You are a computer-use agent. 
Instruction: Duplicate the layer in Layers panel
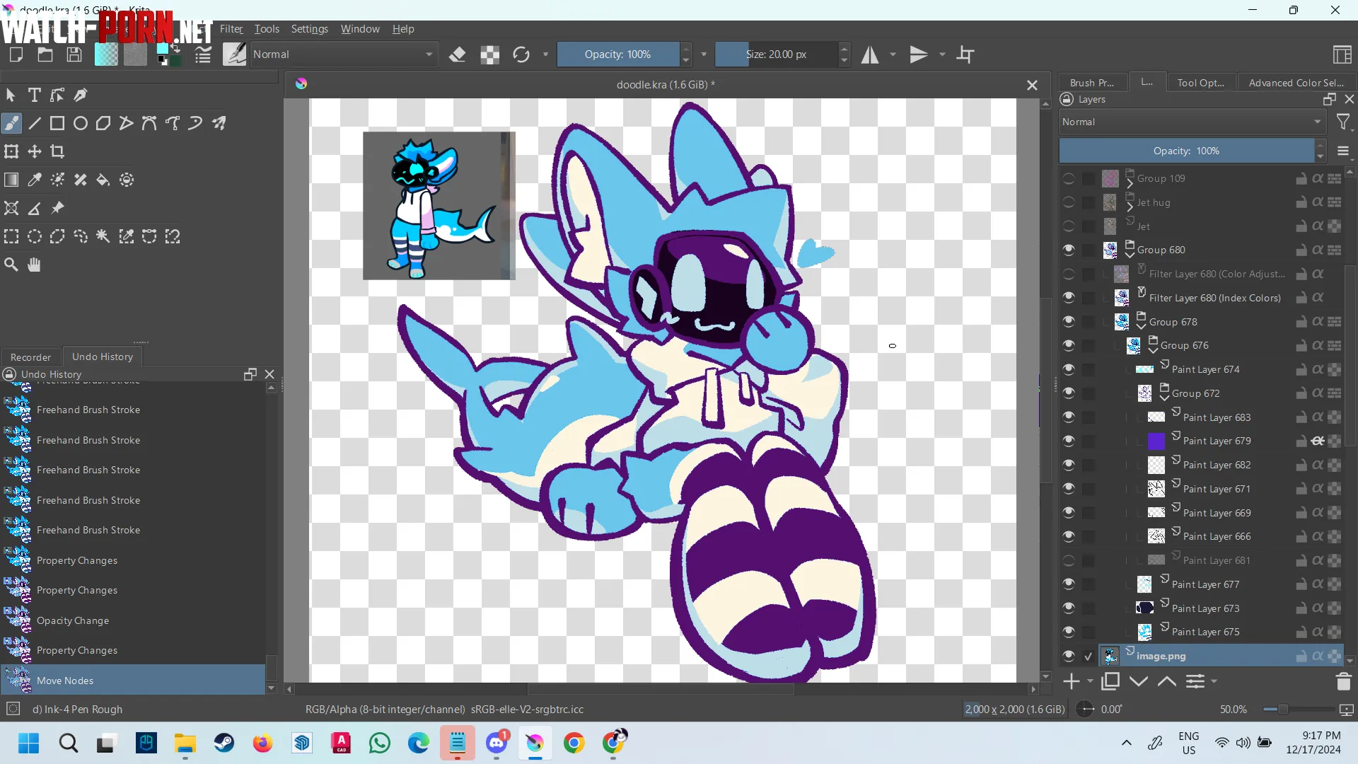(1110, 681)
